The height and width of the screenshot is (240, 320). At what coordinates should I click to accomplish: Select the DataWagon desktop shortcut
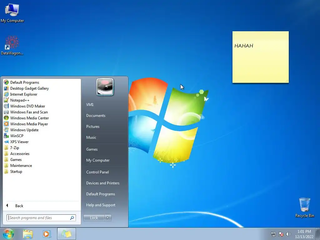12,45
